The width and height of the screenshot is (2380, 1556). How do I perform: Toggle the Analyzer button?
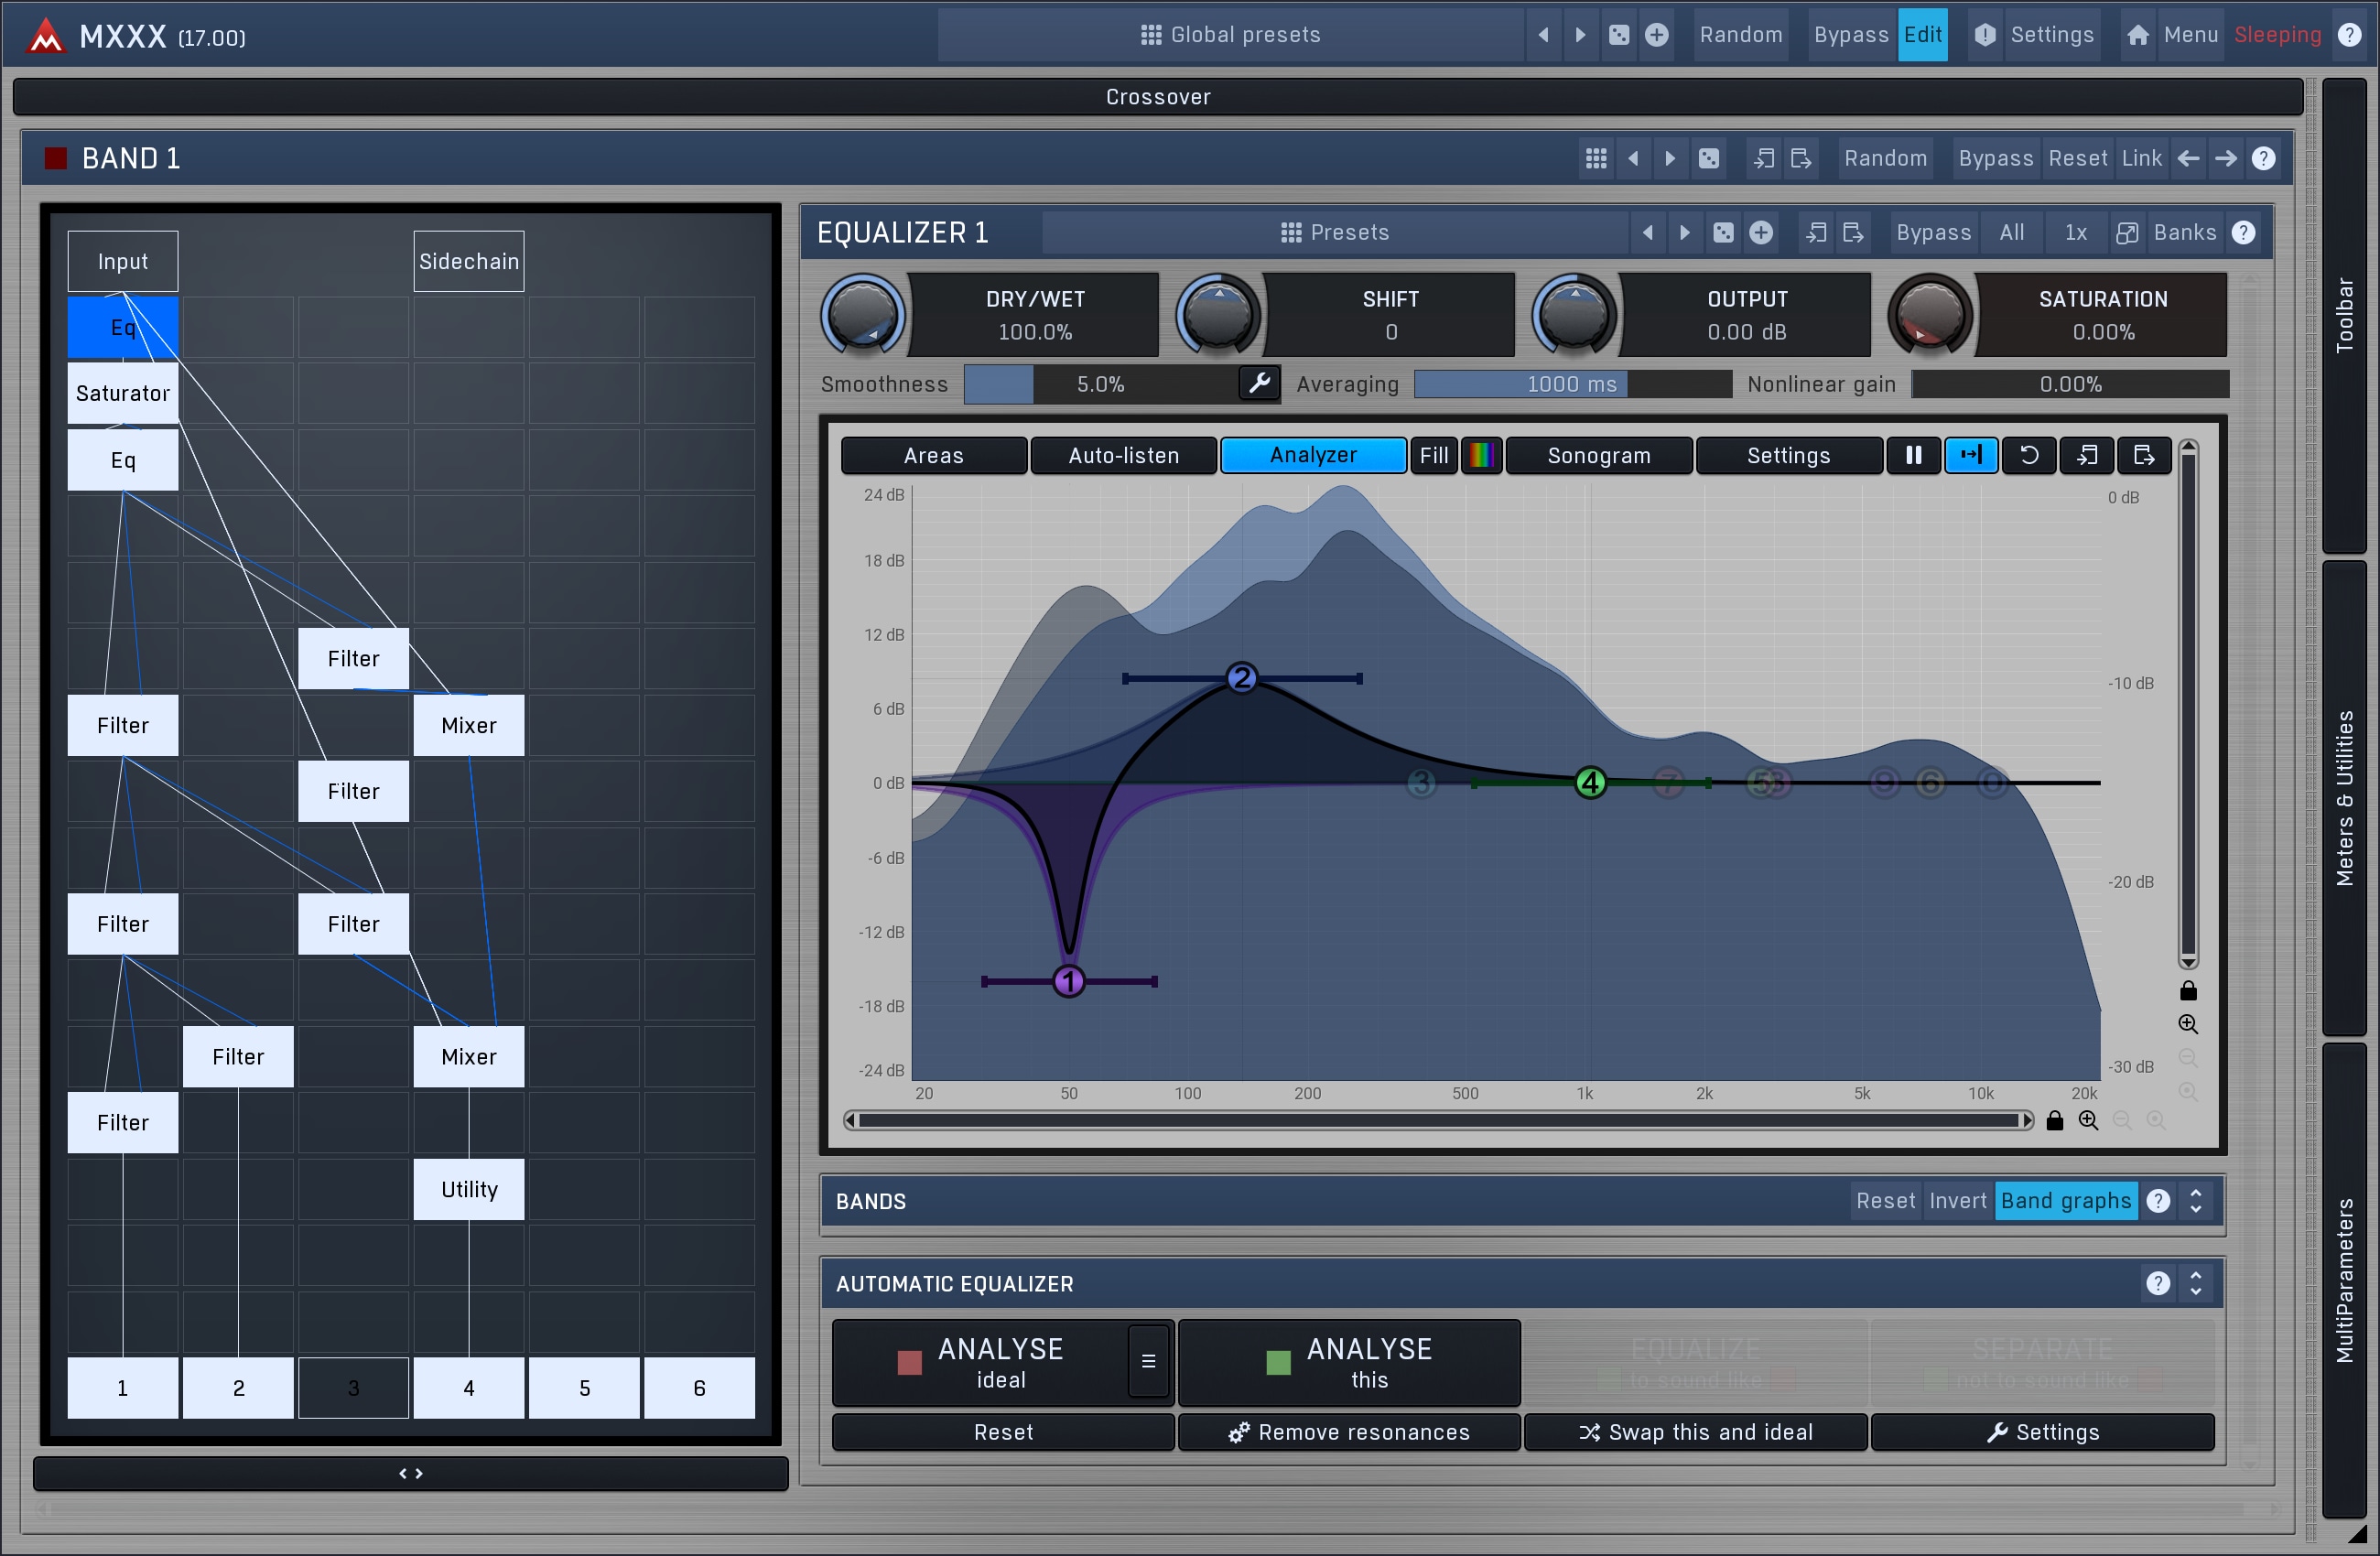click(x=1312, y=455)
